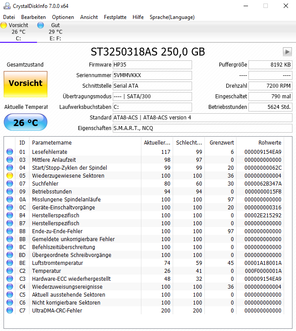Click yellow warning icon for Wiederzugewiesene Sektoren
296x331 pixels.
click(x=10, y=175)
